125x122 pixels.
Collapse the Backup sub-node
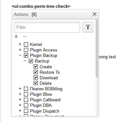25,61
